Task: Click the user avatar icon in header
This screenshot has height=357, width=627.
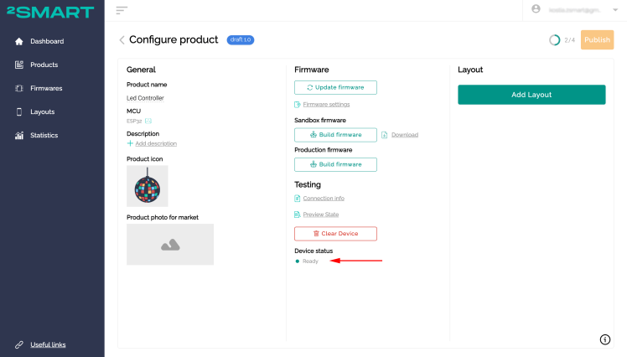Action: (x=536, y=9)
